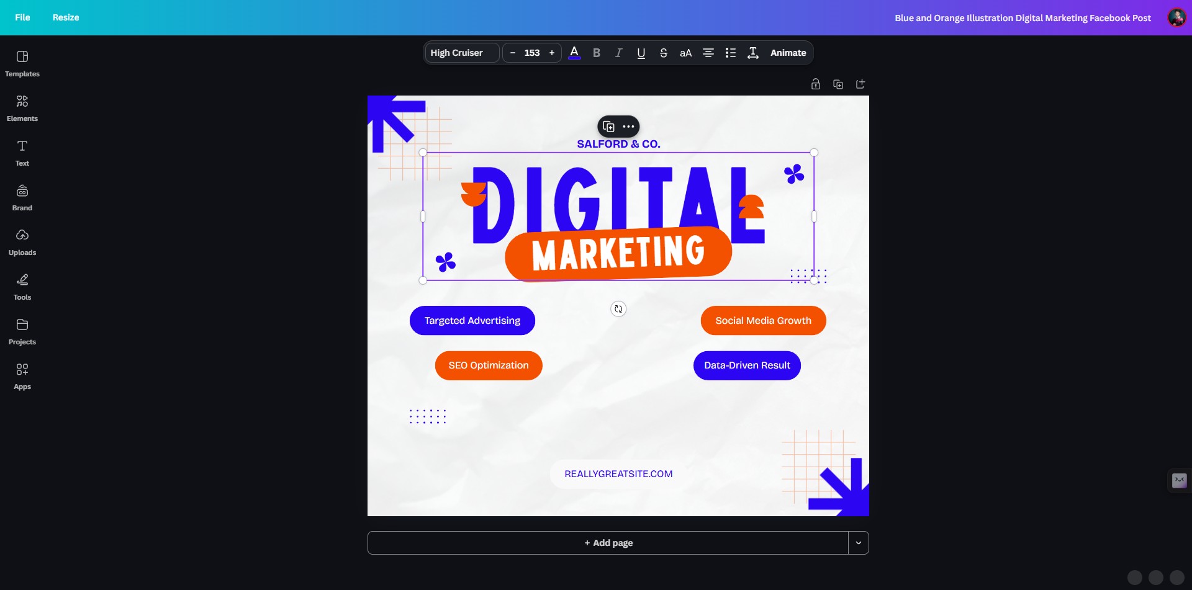Open the High Cruiser font dropdown
This screenshot has width=1192, height=590.
462,53
